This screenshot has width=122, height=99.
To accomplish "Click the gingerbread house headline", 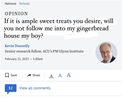I will point(59,28).
